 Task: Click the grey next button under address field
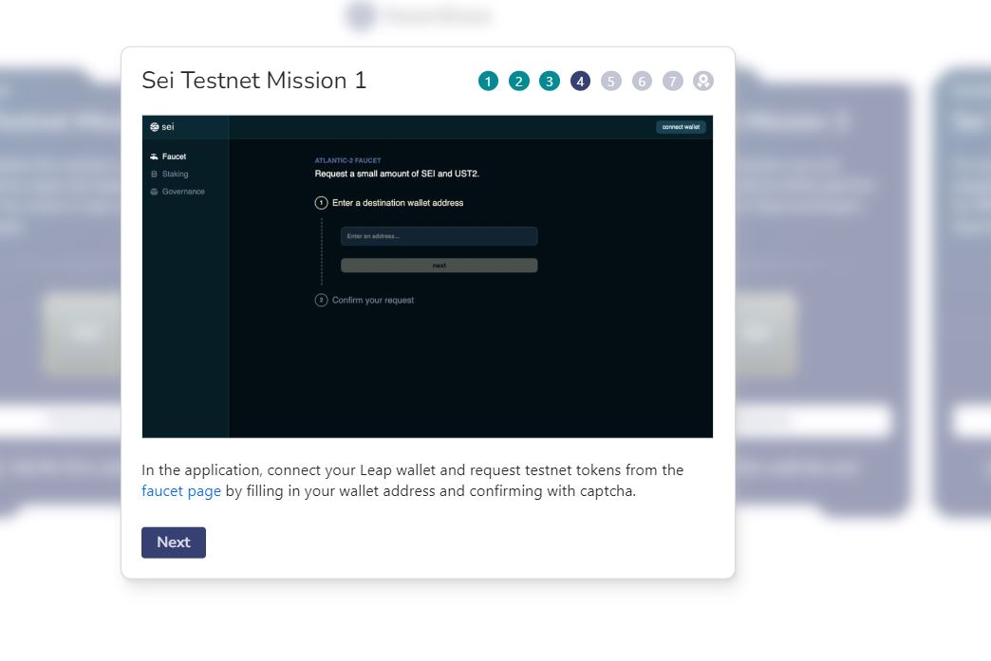439,266
